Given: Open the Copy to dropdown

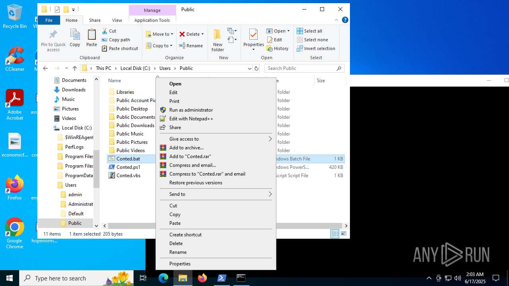Looking at the screenshot, I should pos(159,46).
